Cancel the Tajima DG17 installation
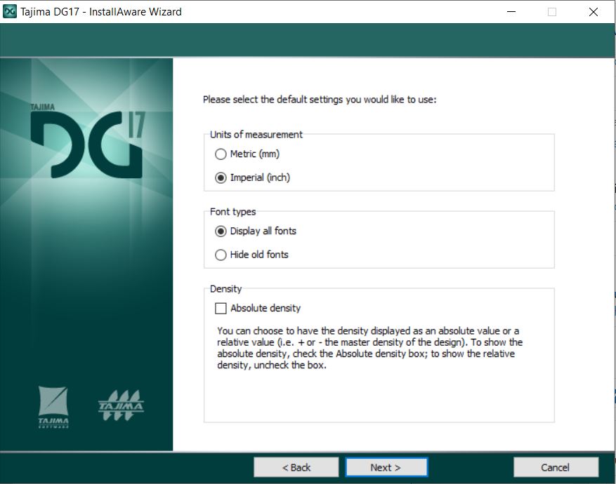The image size is (616, 484). click(x=556, y=467)
